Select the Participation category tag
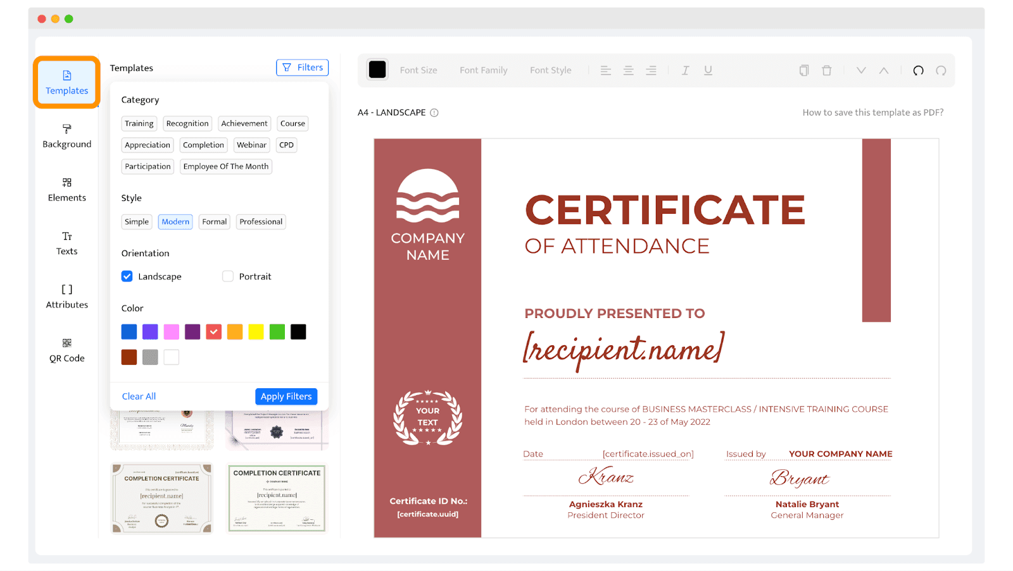The width and height of the screenshot is (1013, 571). pyautogui.click(x=148, y=166)
